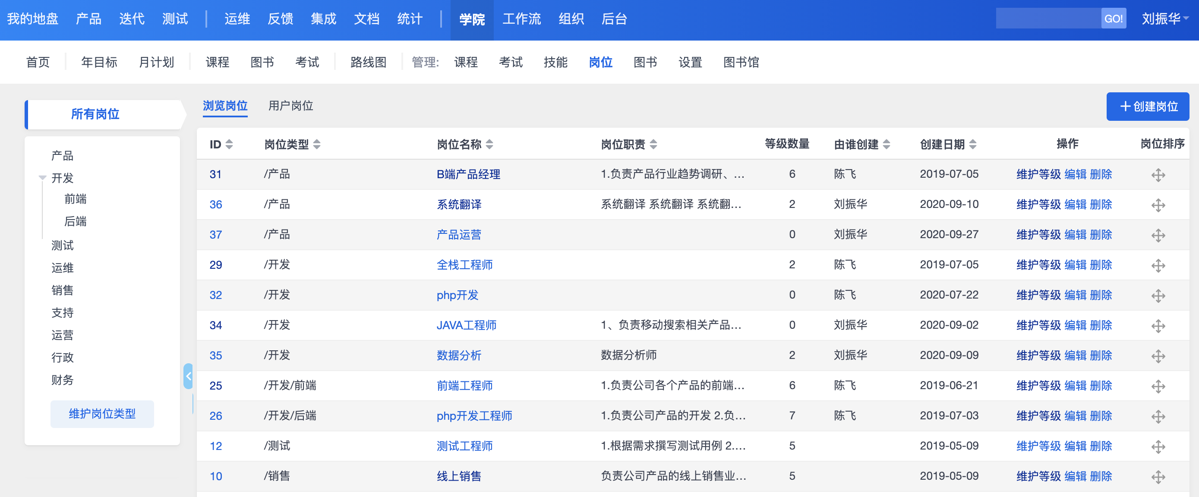Sort by 由谁创建 column arrows
This screenshot has height=497, width=1199.
[886, 144]
